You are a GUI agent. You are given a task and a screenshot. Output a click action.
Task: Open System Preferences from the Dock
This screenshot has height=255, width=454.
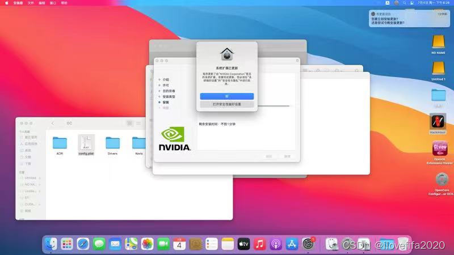[308, 244]
